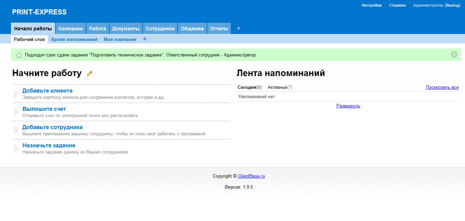
Task: Switch to the Активные reminders filter
Action: click(277, 87)
